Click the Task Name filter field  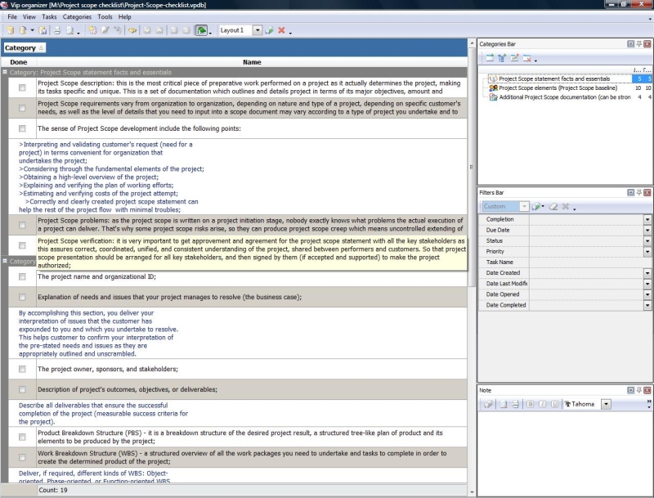click(x=586, y=262)
